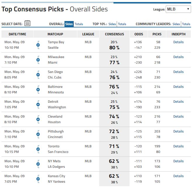
Task: Open Details for NY Mets vs LA Dodgers
Action: (x=178, y=161)
